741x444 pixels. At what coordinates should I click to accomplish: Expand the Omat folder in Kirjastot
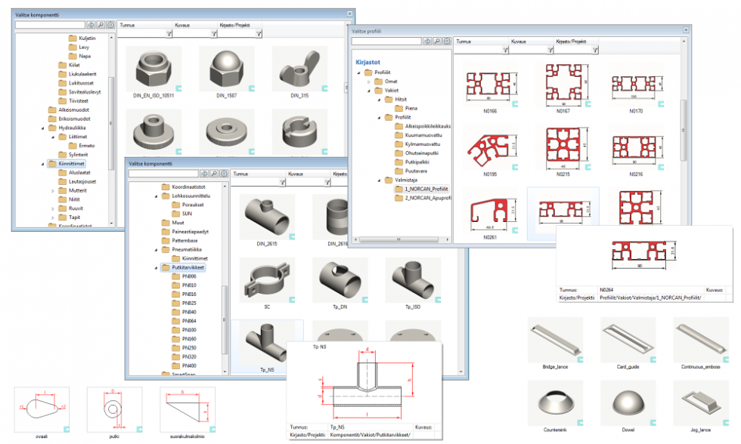[367, 82]
